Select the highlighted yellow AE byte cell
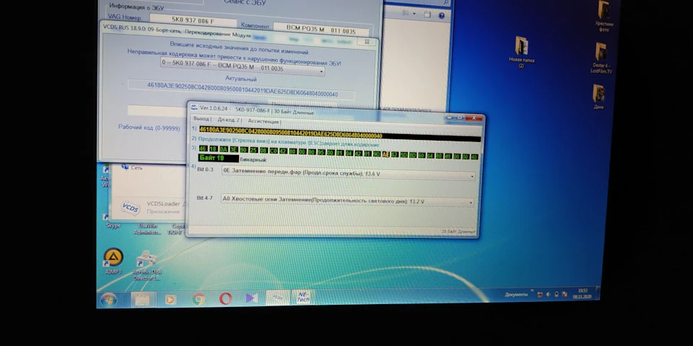Screen dimensions: 693x346 tap(385, 154)
